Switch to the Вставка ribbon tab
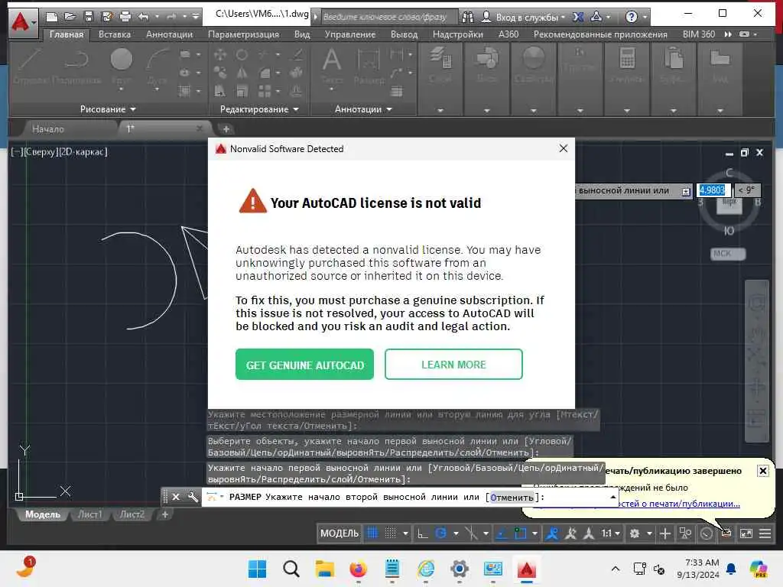The image size is (783, 587). coord(115,34)
